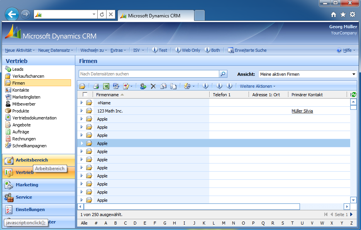Click the vertical scrollbar down arrow
The height and width of the screenshot is (230, 361).
tap(353, 200)
